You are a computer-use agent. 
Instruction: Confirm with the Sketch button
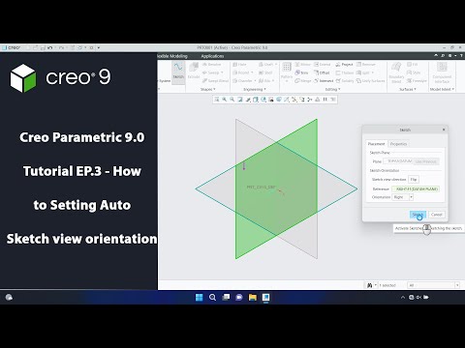pos(418,215)
